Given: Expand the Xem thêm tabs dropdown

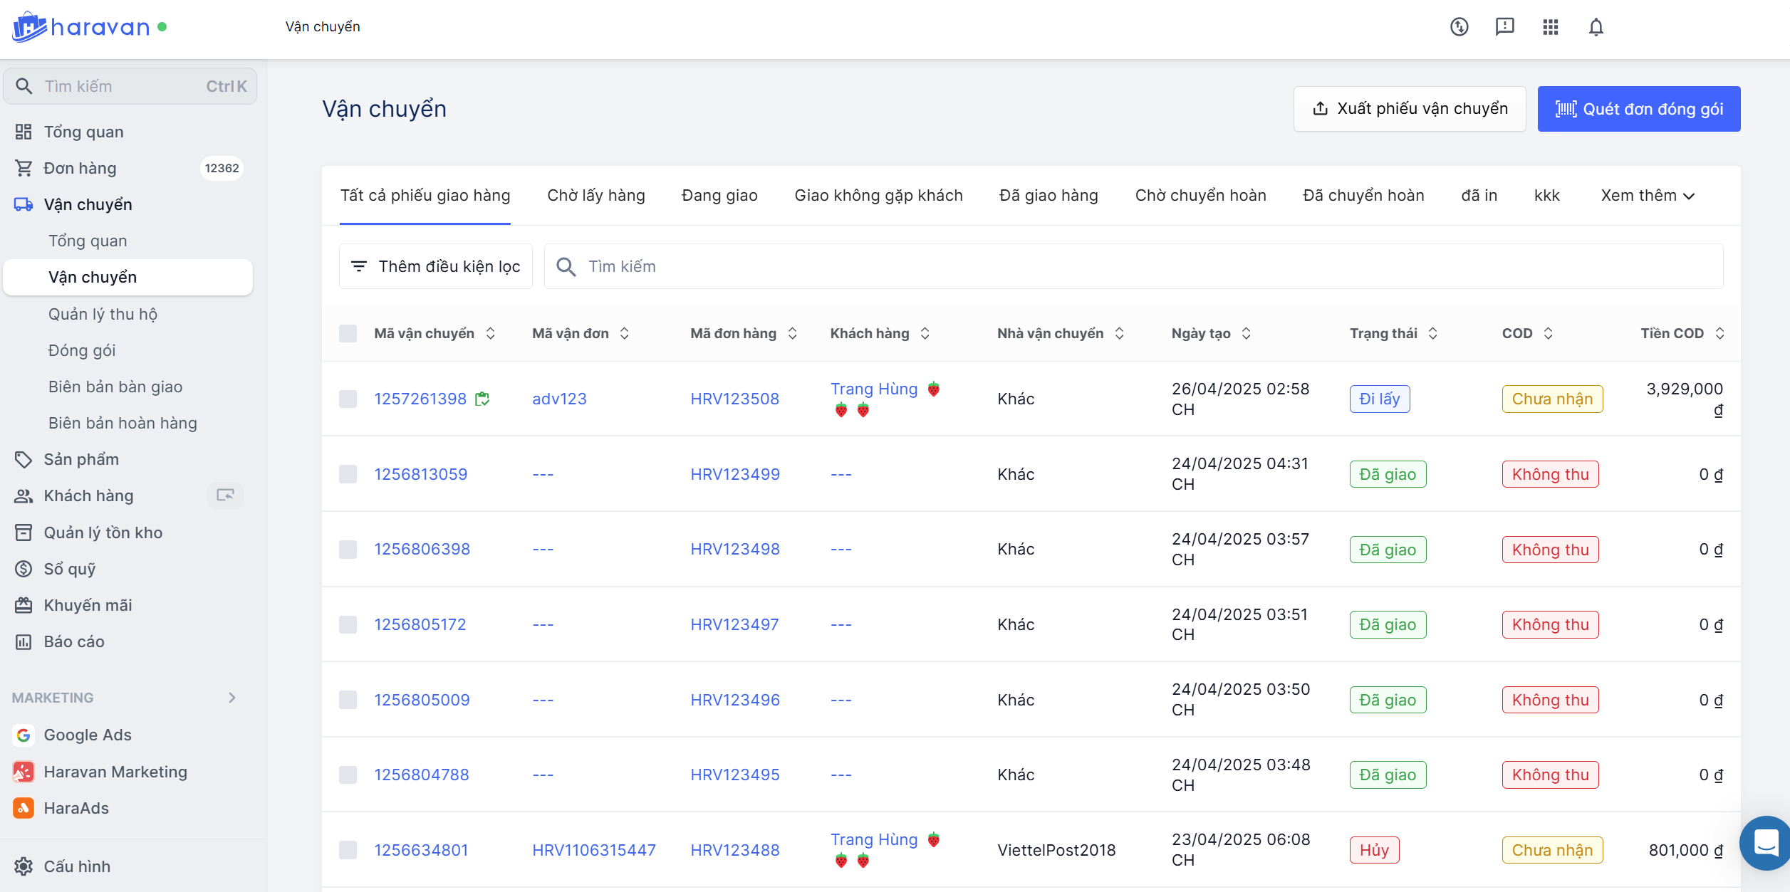Looking at the screenshot, I should click(1648, 196).
